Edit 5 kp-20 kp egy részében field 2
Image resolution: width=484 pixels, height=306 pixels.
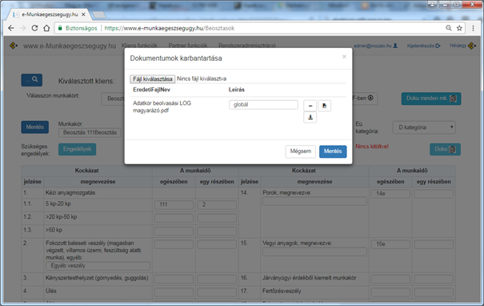[x=217, y=204]
